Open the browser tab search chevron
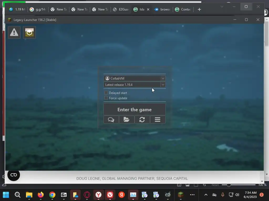Screen dimensions: 269x201 [x=222, y=7]
